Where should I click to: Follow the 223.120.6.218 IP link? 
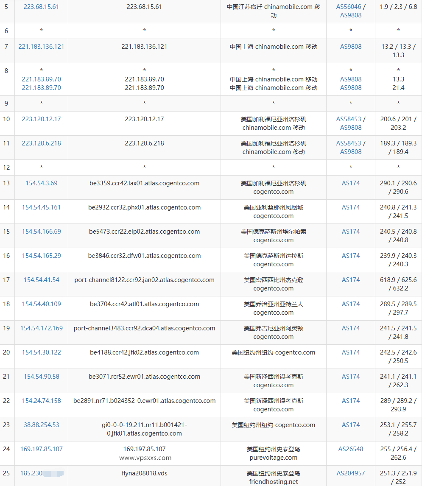coord(41,143)
